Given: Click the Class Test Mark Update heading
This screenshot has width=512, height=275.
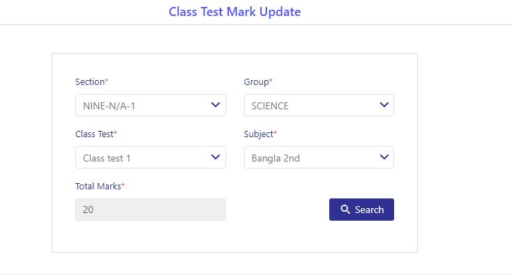Looking at the screenshot, I should [235, 12].
